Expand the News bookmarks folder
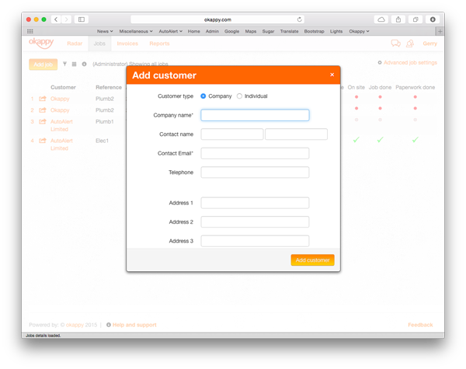Screen dimensions: 466x369 [105, 31]
